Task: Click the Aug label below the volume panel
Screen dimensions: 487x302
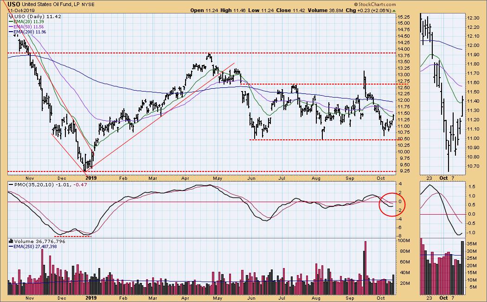Action: [x=316, y=298]
